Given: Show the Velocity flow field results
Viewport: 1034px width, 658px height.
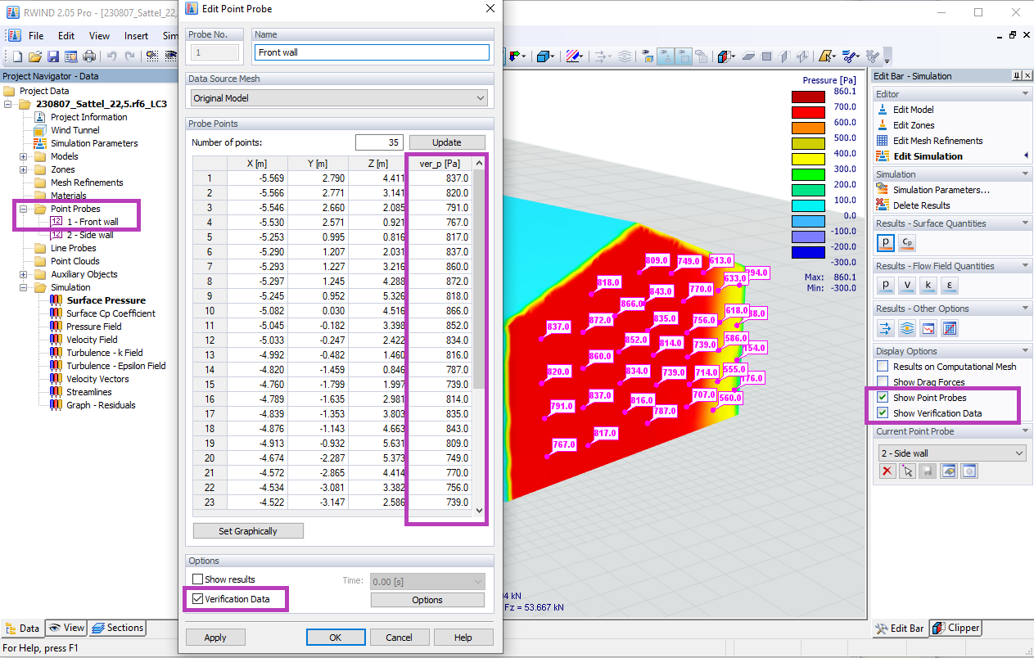Looking at the screenshot, I should tap(905, 285).
